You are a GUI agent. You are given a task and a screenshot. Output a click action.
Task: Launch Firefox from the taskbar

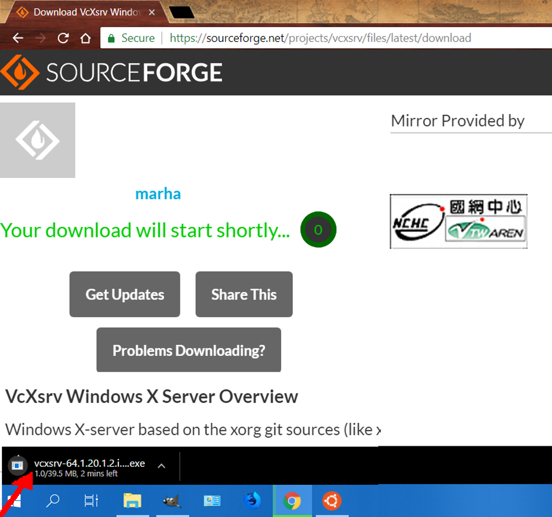click(252, 501)
